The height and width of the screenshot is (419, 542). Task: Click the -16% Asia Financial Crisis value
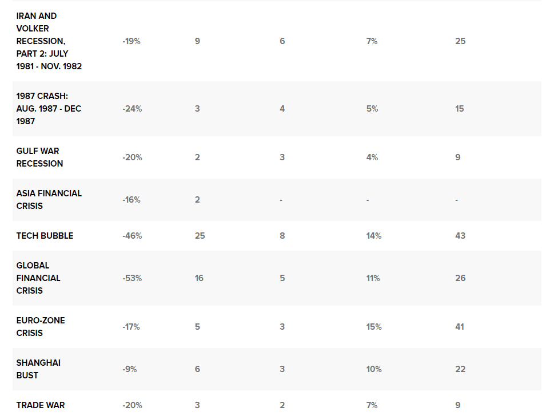click(131, 200)
